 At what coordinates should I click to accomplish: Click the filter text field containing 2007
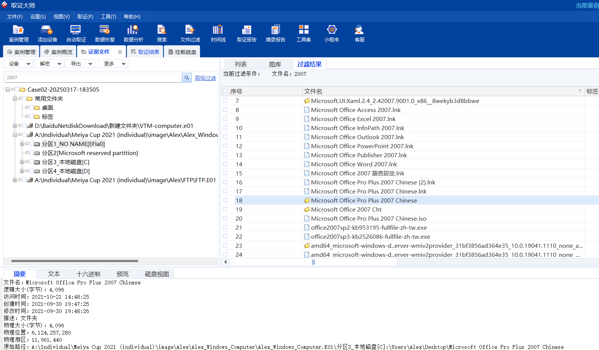click(93, 78)
